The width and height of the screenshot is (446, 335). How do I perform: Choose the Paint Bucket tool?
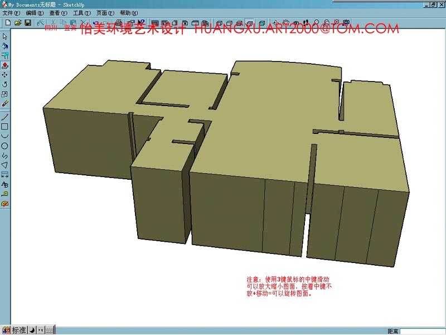point(5,46)
